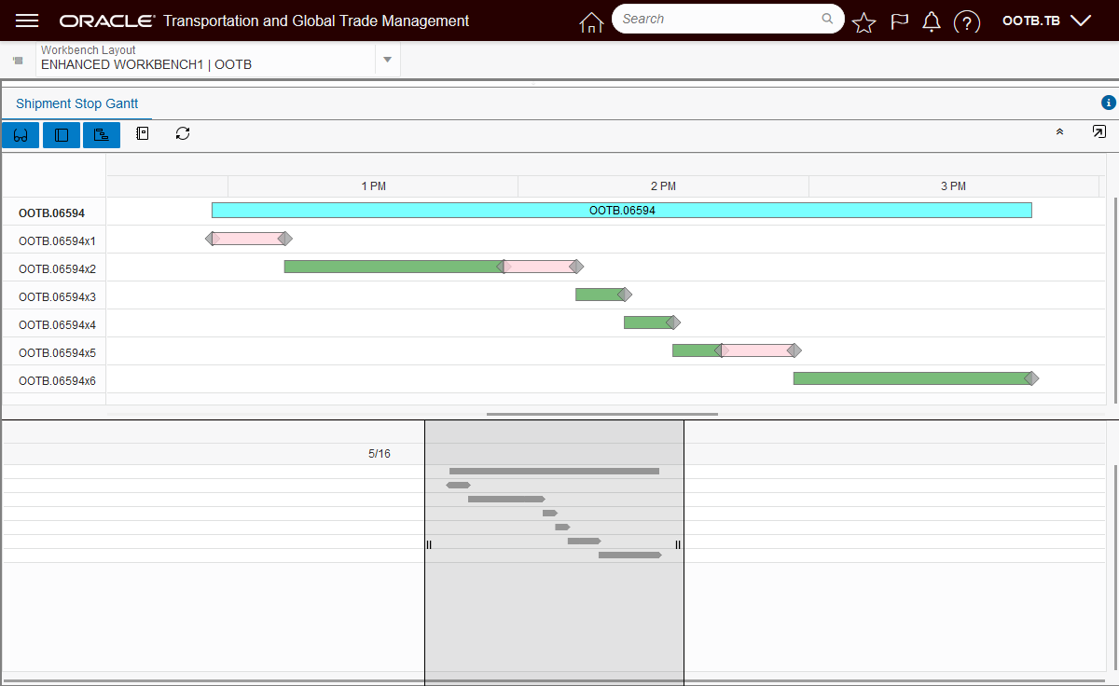This screenshot has height=686, width=1119.
Task: Click the search magnifier icon
Action: click(x=827, y=19)
